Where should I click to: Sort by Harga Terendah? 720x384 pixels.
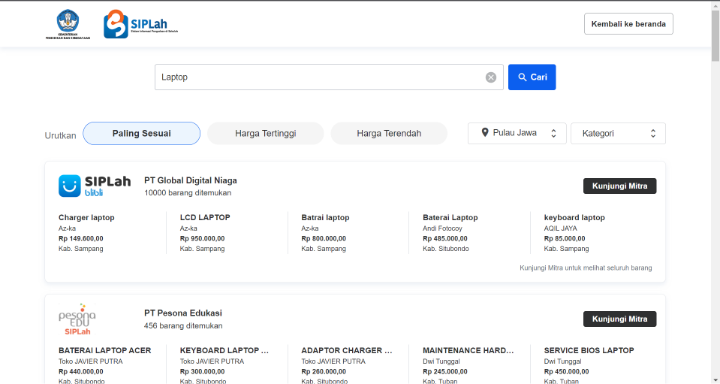point(389,133)
